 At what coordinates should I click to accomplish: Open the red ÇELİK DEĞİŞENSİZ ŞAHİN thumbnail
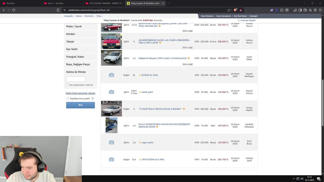pos(111,41)
